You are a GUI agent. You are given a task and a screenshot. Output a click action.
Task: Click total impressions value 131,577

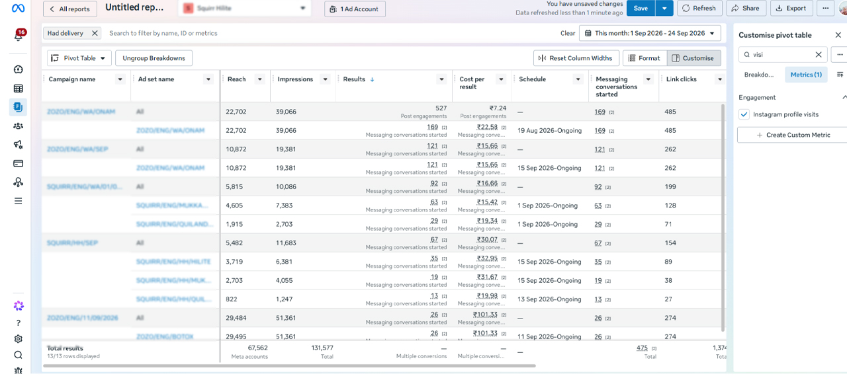(x=322, y=348)
